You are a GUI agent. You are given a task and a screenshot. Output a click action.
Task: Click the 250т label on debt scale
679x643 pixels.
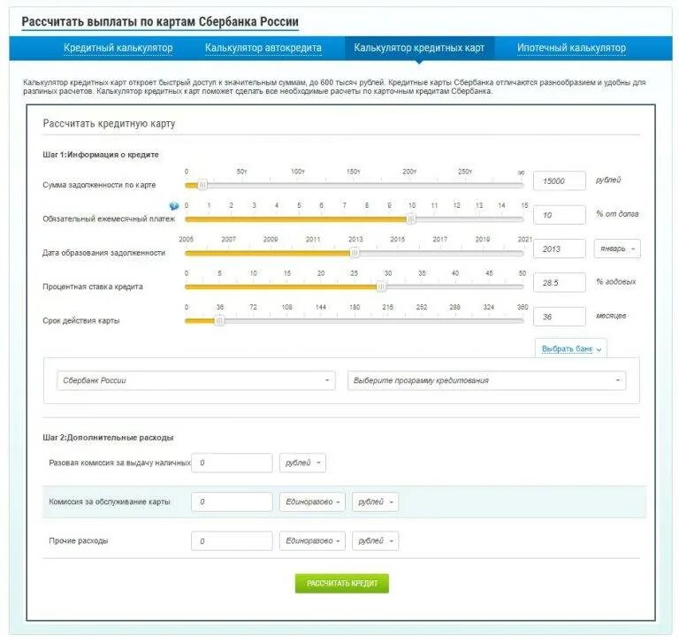point(465,172)
